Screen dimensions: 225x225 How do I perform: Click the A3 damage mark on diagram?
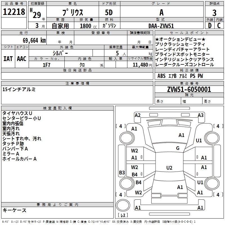coord(201,115)
